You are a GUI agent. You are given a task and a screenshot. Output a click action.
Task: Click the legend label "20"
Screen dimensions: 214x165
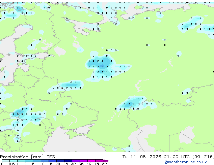58,164
